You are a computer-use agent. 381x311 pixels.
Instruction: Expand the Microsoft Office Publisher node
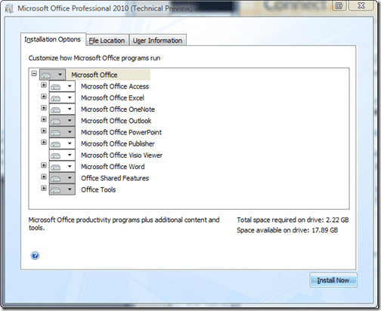click(44, 142)
